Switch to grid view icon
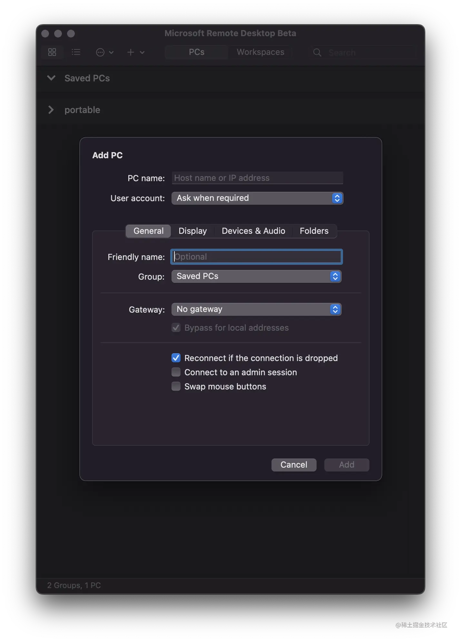The image size is (461, 642). point(52,52)
